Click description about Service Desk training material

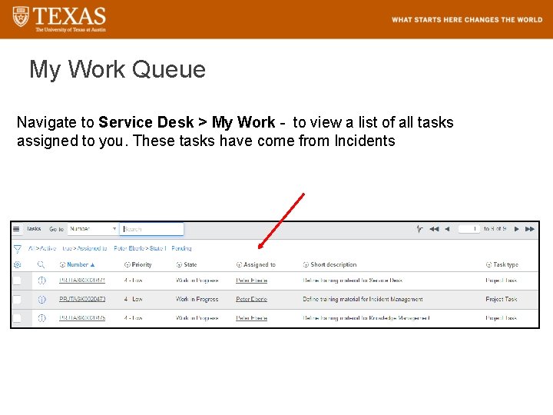click(x=353, y=281)
